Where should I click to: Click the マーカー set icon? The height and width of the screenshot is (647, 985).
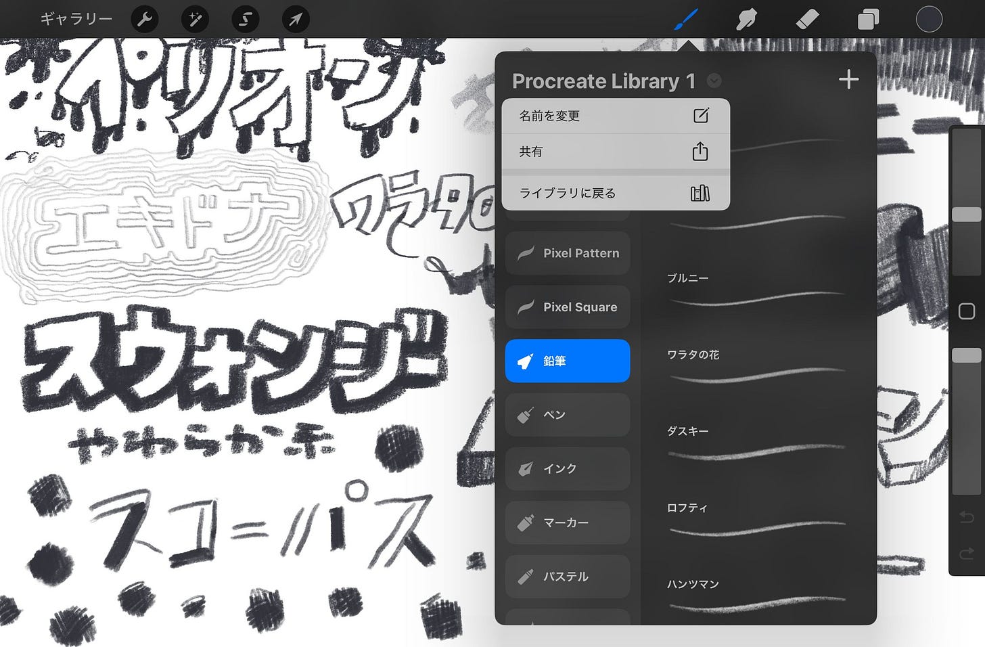526,522
